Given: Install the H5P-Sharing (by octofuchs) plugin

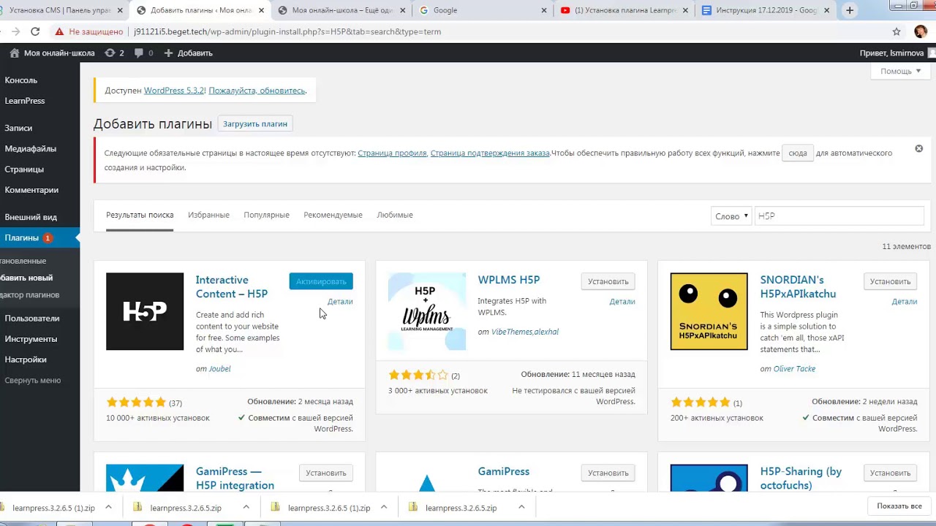Looking at the screenshot, I should [890, 473].
